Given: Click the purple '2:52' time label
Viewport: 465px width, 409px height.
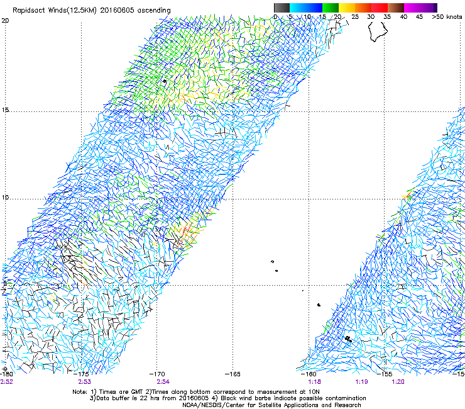Looking at the screenshot, I should pyautogui.click(x=6, y=382).
